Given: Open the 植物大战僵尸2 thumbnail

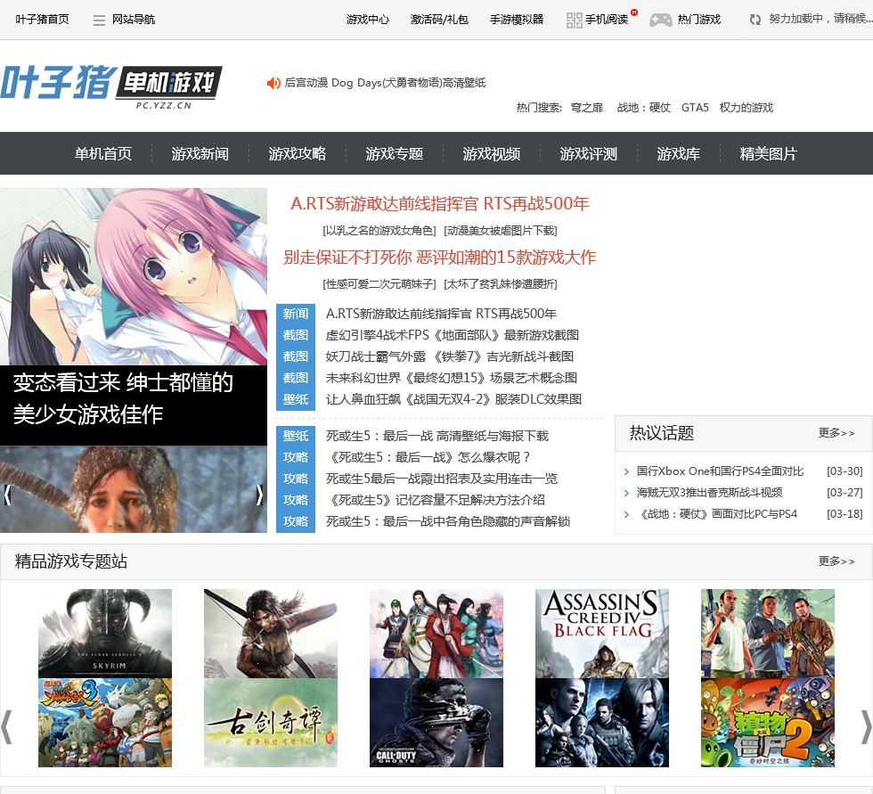Looking at the screenshot, I should (768, 723).
